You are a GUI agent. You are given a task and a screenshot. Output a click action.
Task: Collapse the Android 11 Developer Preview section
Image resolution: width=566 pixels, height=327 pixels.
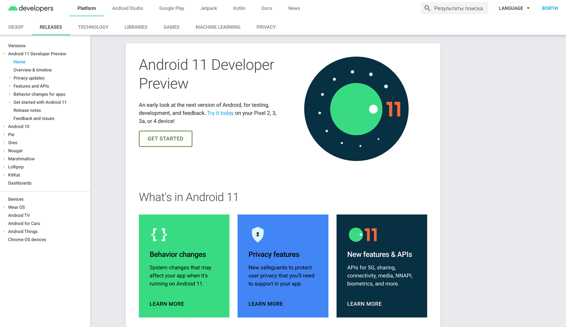coord(4,54)
